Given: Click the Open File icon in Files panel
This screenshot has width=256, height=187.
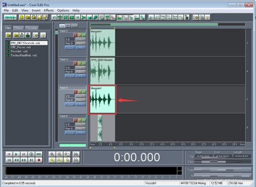Looking at the screenshot, I should [x=9, y=35].
